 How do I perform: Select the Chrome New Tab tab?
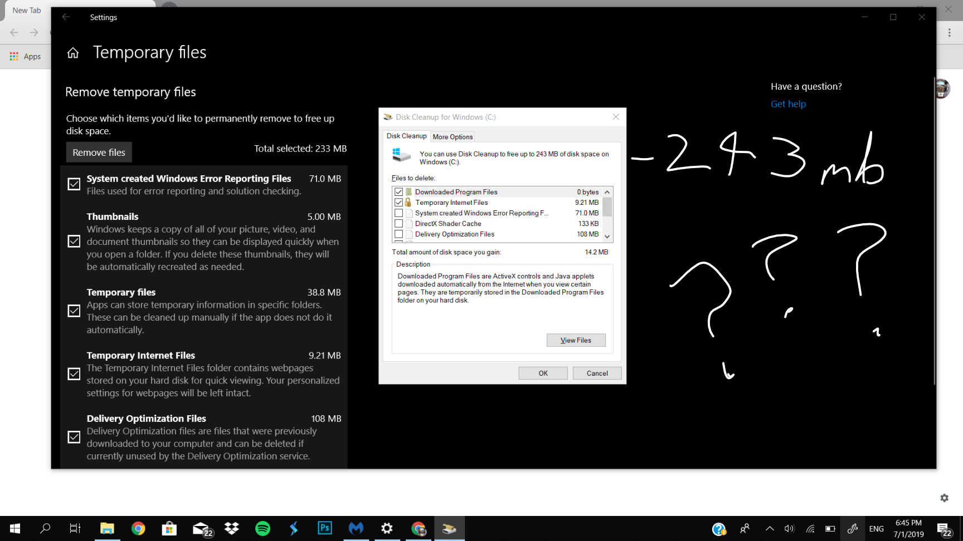pyautogui.click(x=27, y=10)
